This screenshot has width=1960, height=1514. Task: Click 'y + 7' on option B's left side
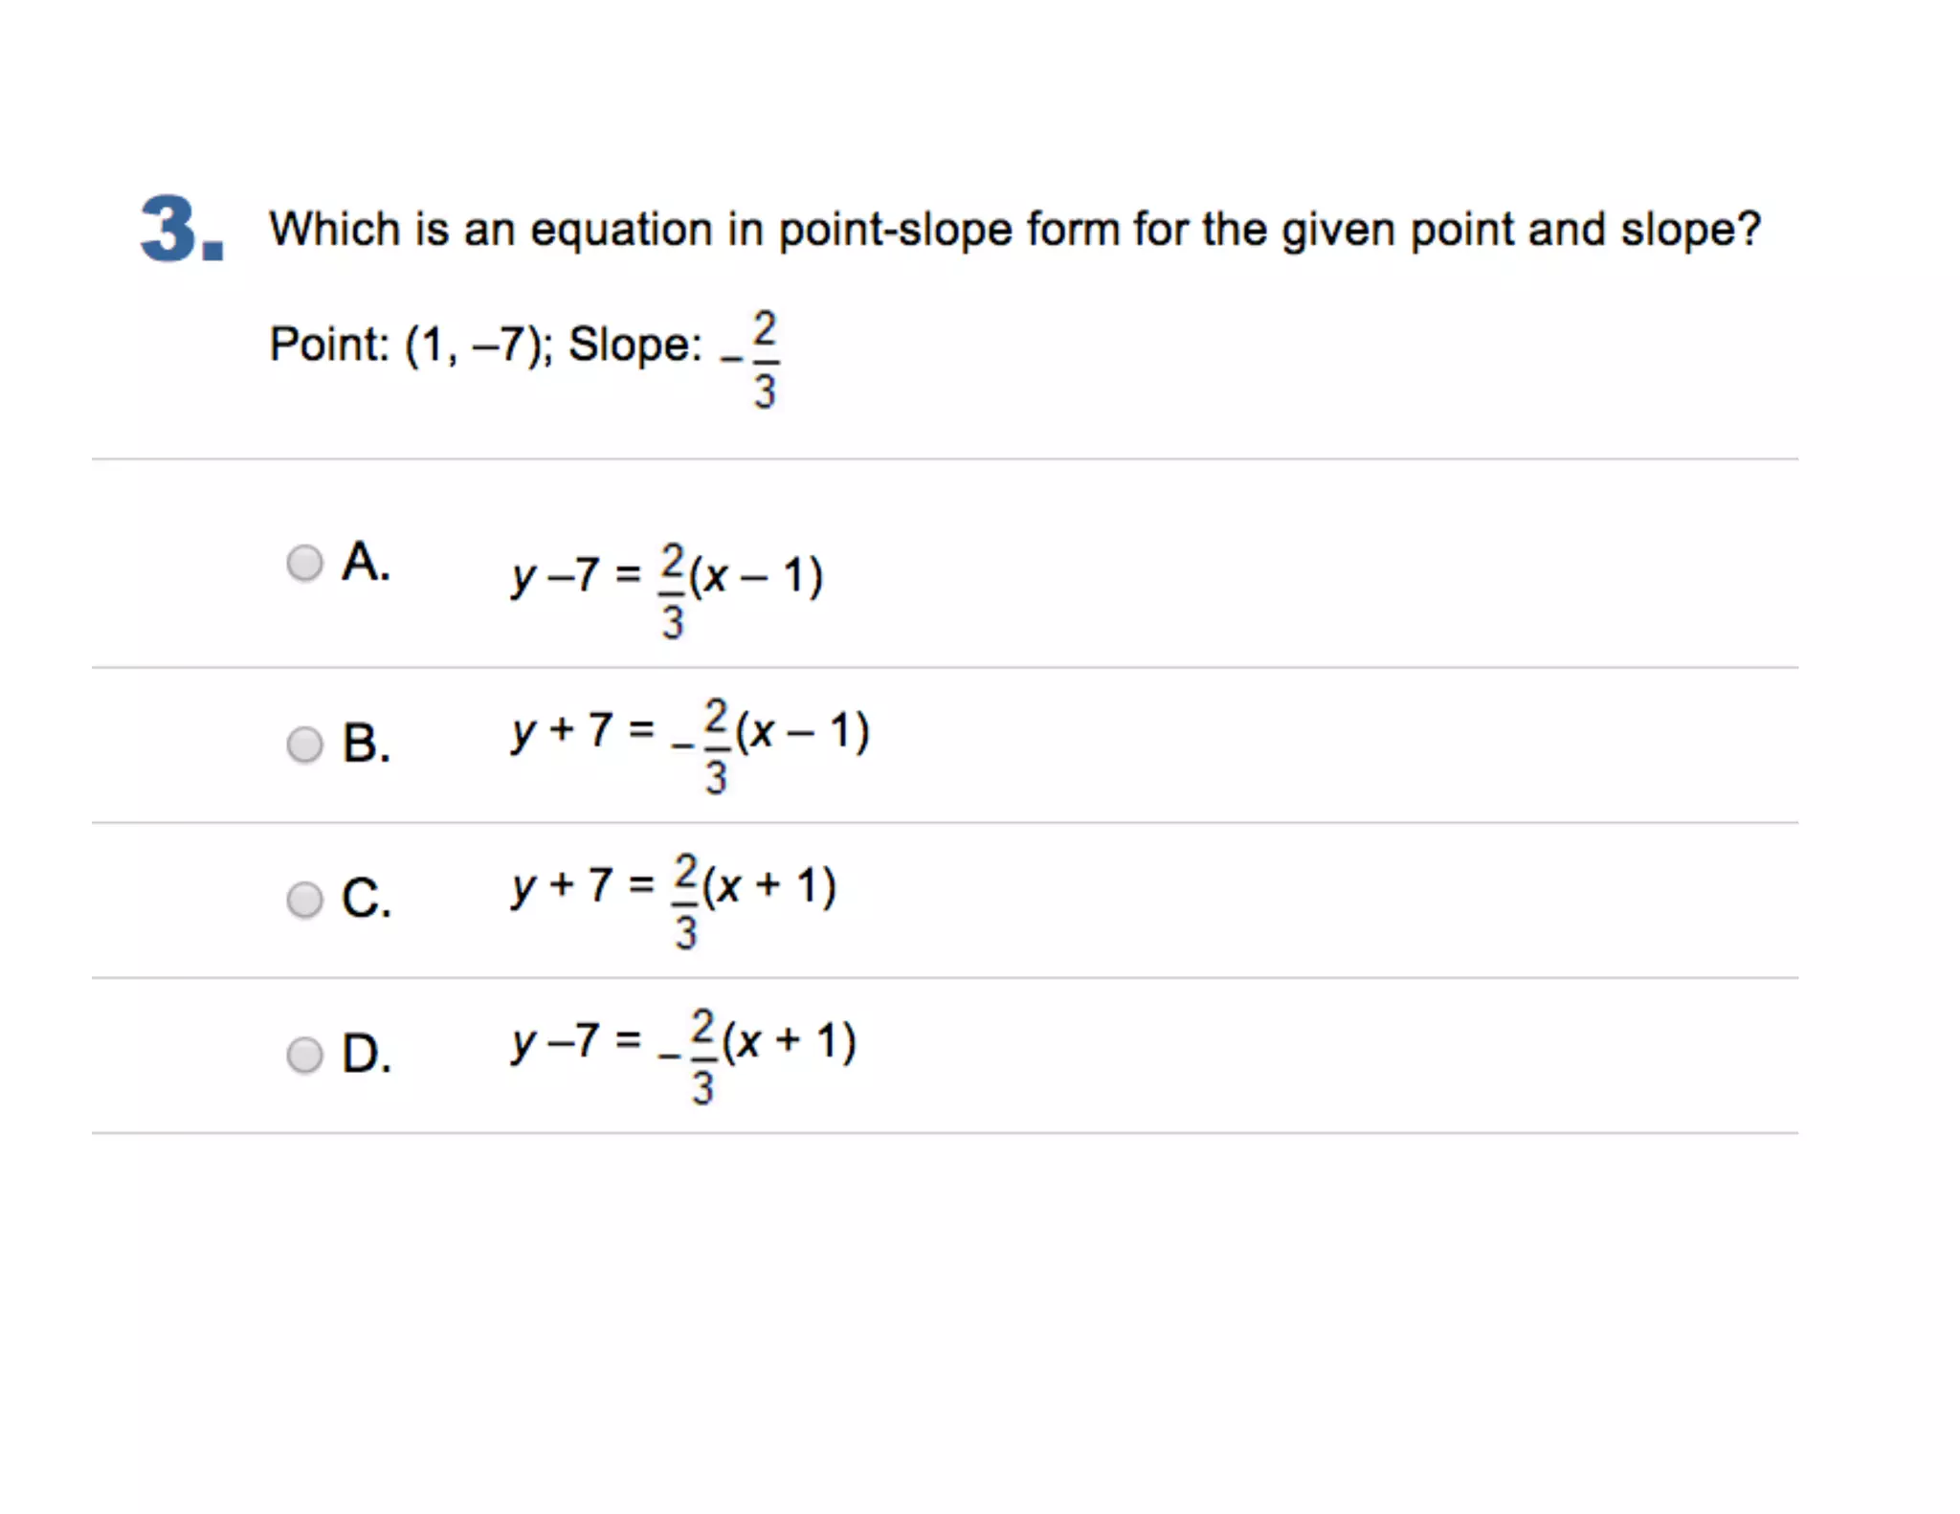coord(562,731)
